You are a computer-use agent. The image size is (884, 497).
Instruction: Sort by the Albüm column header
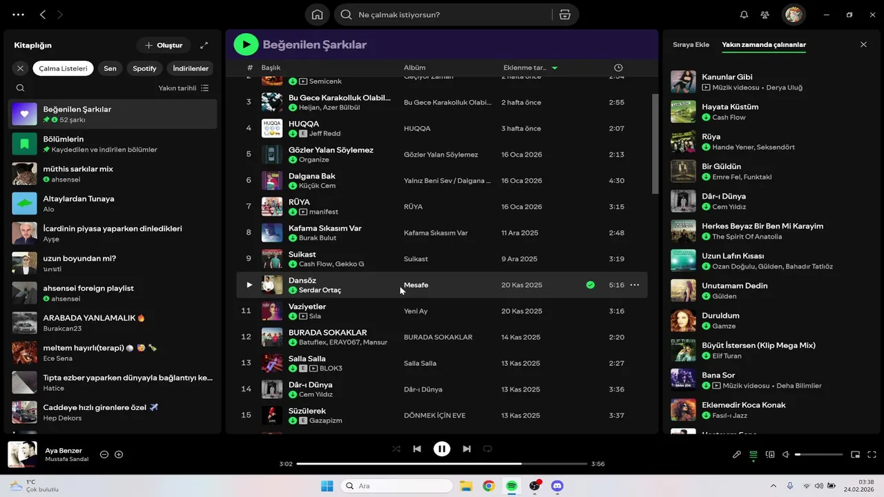414,68
